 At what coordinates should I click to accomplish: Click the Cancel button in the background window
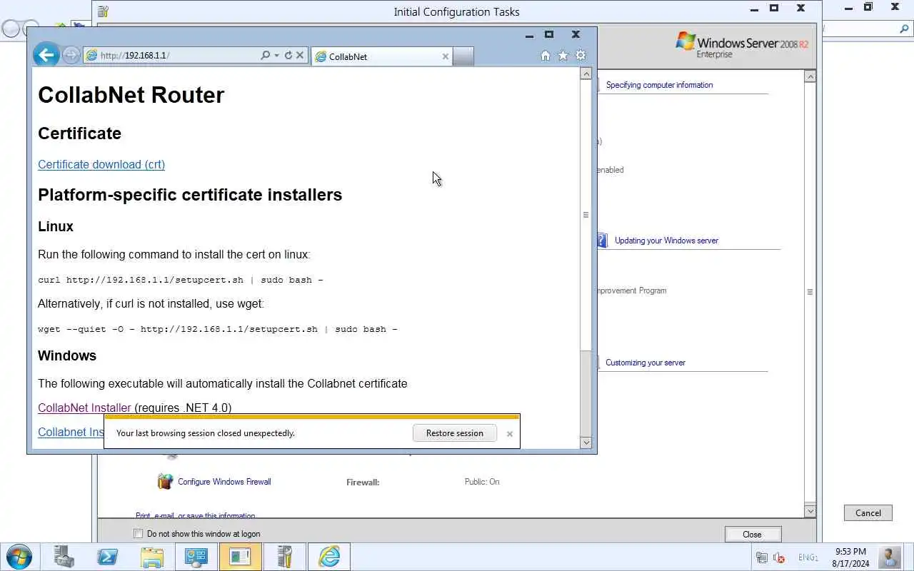[868, 512]
